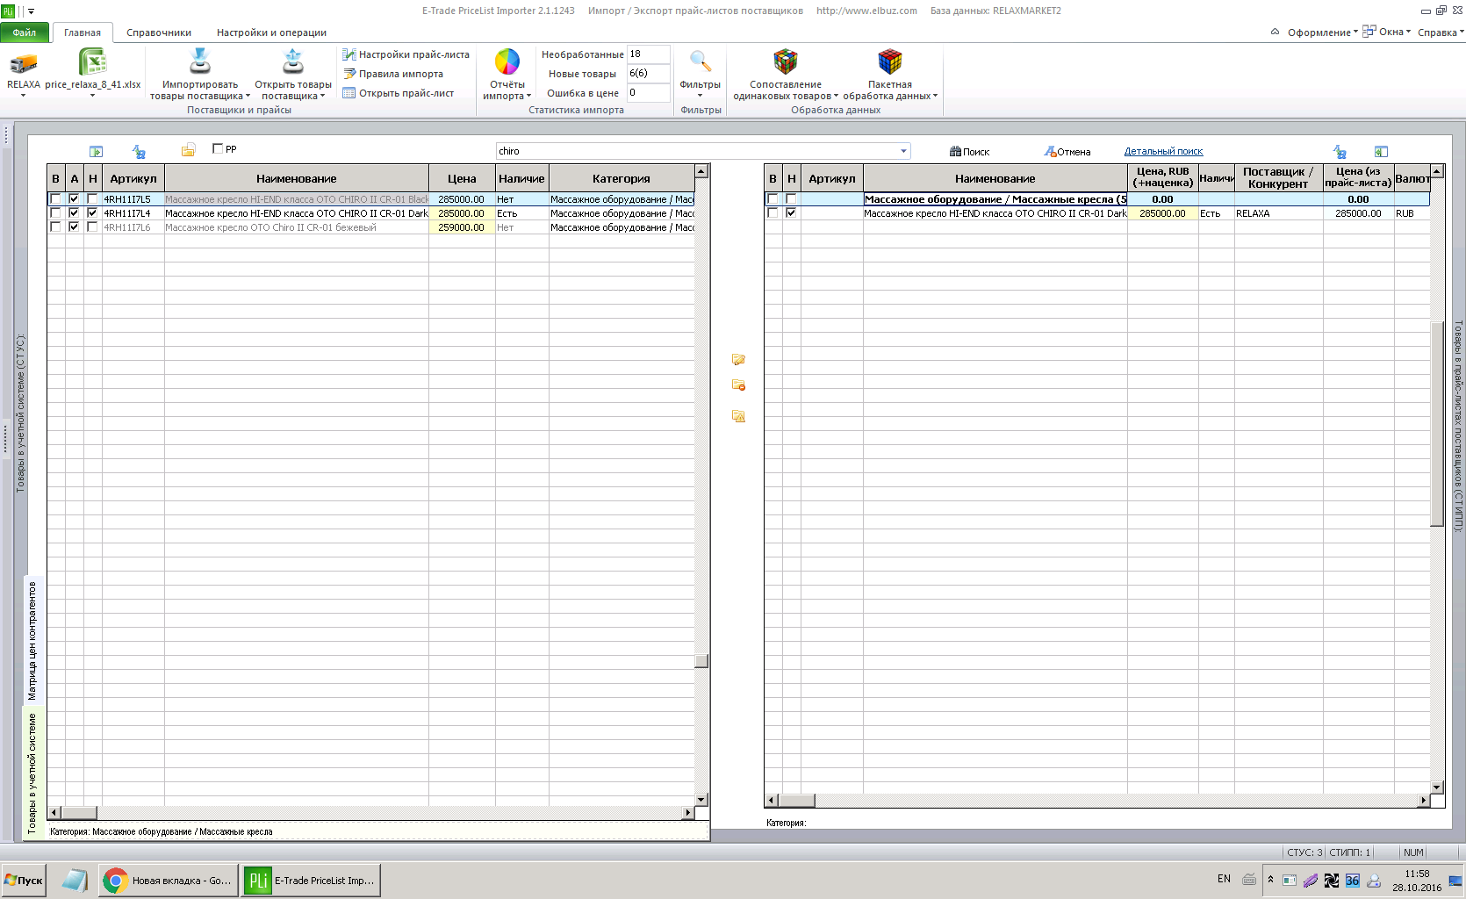Click the matching identical goods cube icon
This screenshot has width=1466, height=899.
(785, 61)
